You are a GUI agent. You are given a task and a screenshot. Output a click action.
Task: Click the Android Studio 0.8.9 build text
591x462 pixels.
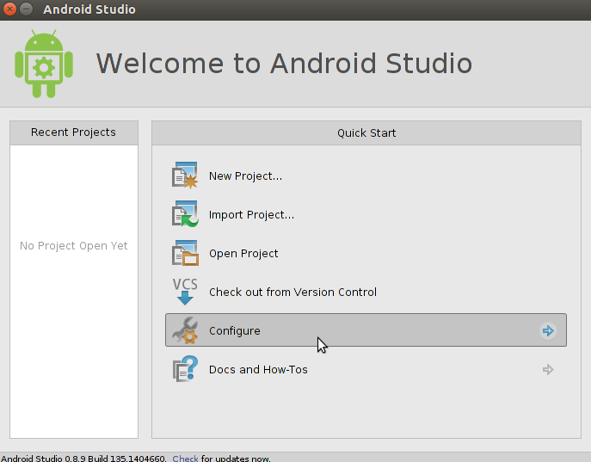[83, 459]
